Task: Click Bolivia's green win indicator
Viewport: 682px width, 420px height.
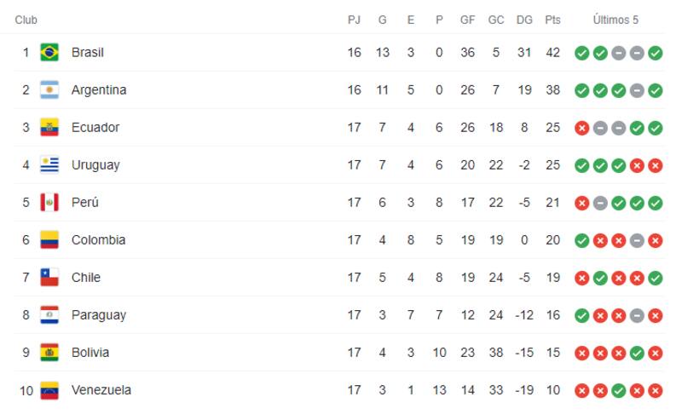Action: click(637, 353)
